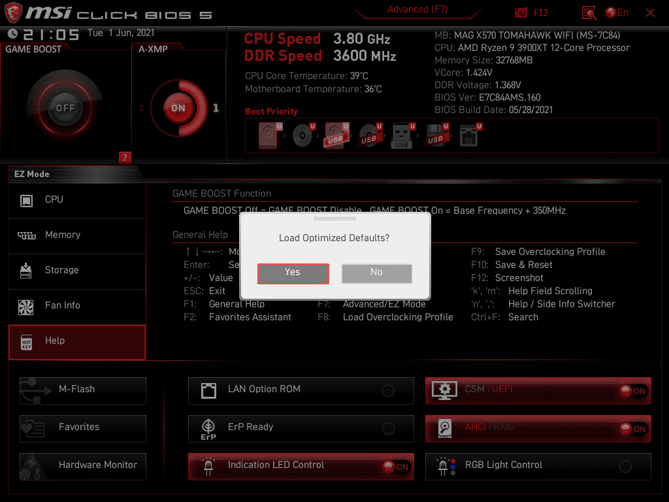Toggle the A-XMP profile knob
The image size is (669, 502).
click(x=178, y=108)
